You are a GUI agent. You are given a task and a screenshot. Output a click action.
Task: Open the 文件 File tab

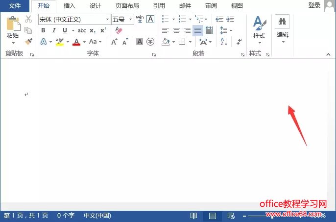click(15, 6)
